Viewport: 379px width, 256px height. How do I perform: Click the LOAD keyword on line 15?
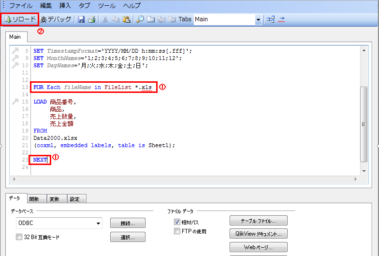40,102
